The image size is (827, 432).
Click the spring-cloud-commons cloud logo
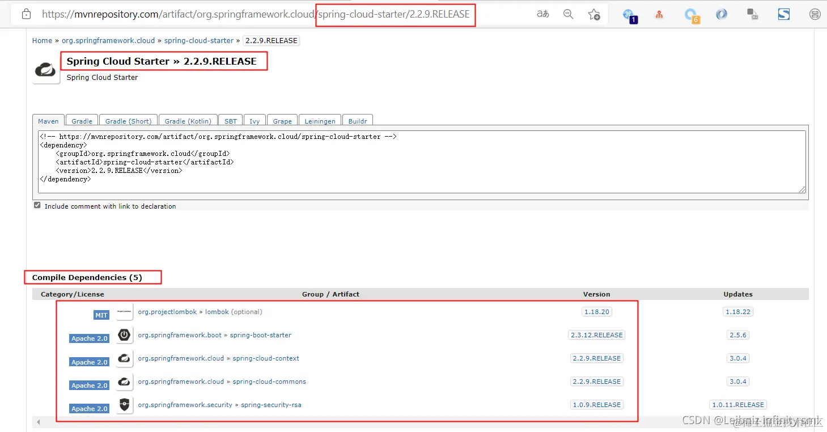coord(125,382)
